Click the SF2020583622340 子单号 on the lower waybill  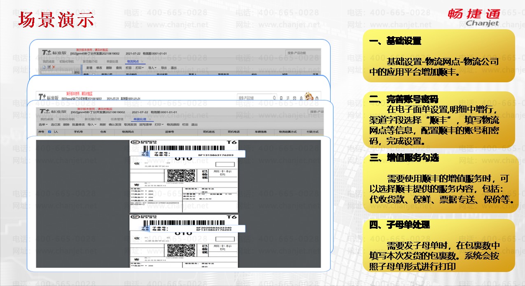click(x=214, y=228)
